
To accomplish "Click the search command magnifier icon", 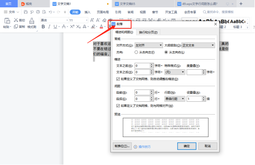I will click(x=204, y=12).
